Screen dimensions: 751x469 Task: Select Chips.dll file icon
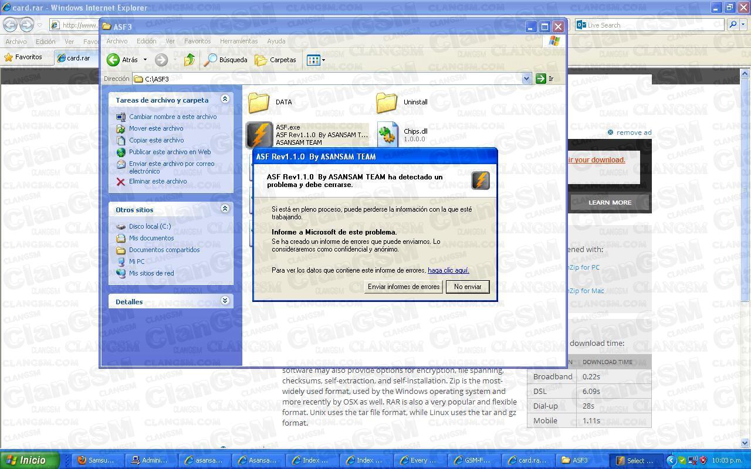point(387,134)
